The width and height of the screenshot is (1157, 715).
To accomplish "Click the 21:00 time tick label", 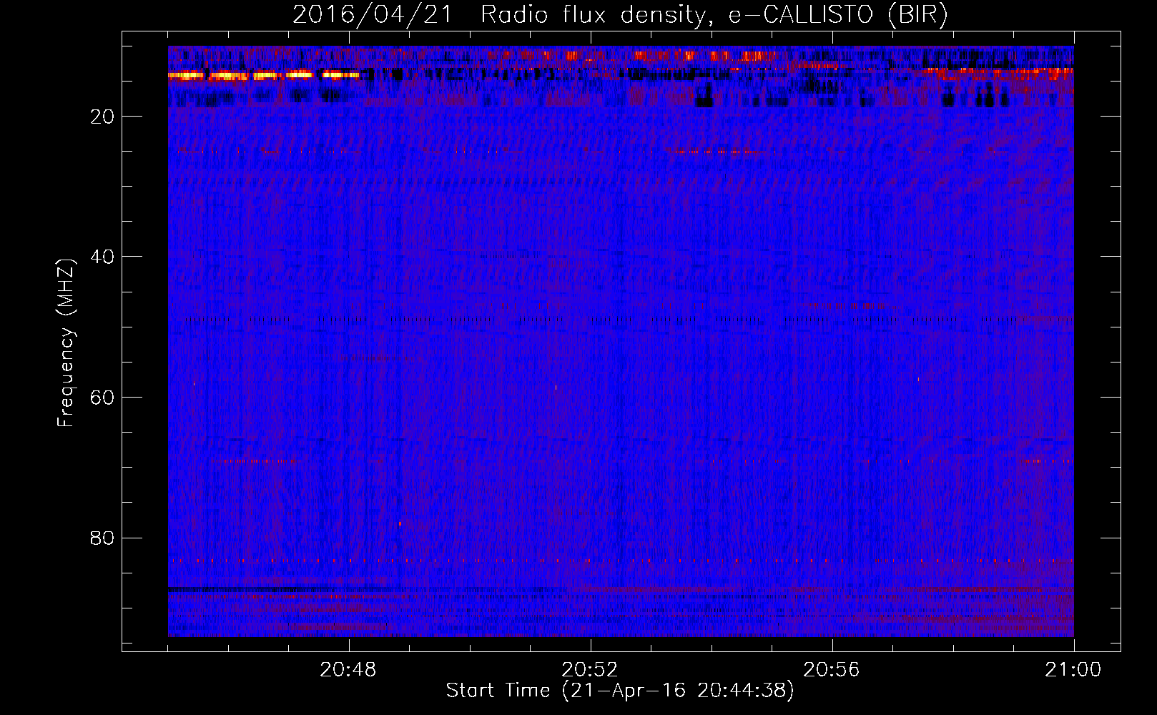I will point(1073,670).
